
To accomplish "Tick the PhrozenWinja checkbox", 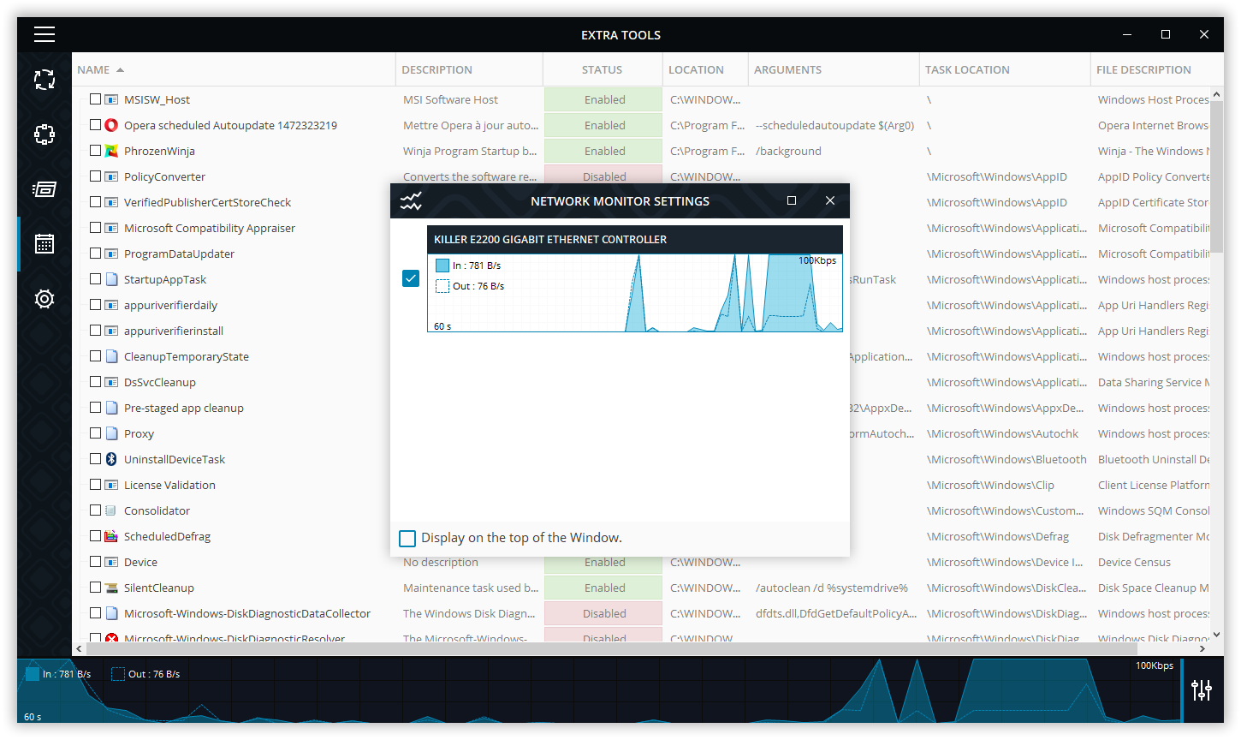I will (96, 151).
